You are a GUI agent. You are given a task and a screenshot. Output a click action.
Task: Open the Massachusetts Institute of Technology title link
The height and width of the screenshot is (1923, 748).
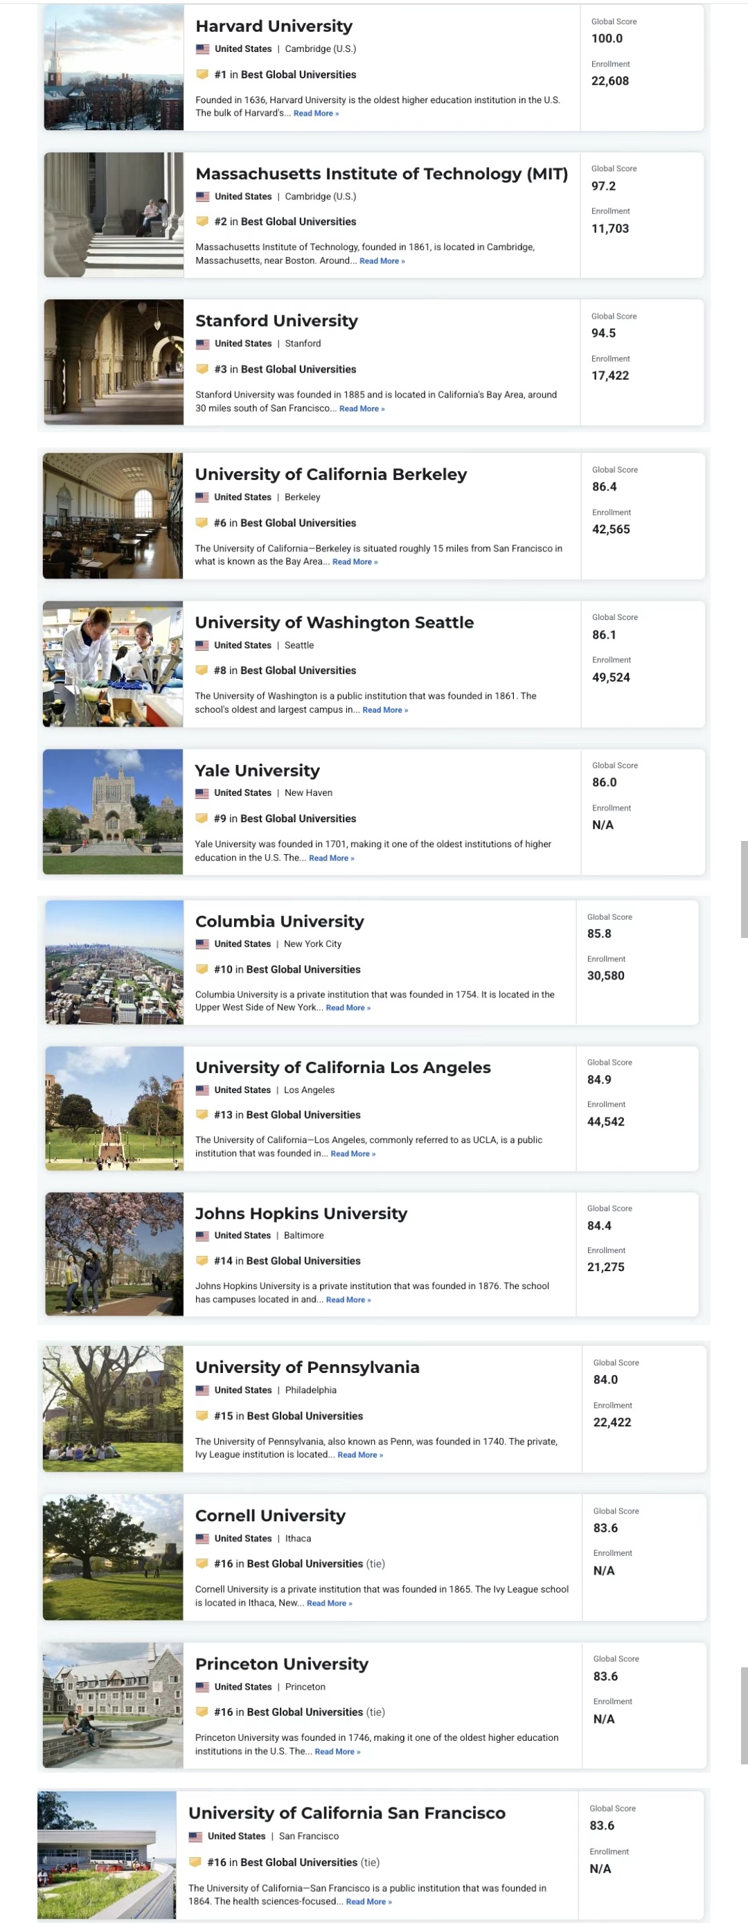click(x=382, y=174)
